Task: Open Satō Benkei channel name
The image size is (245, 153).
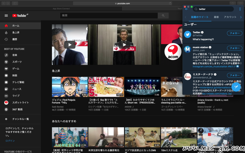Action: pyautogui.click(x=58, y=107)
